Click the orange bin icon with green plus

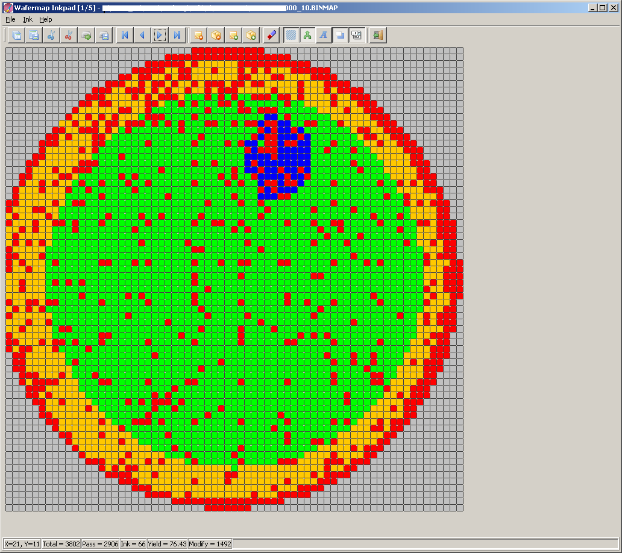pyautogui.click(x=250, y=35)
